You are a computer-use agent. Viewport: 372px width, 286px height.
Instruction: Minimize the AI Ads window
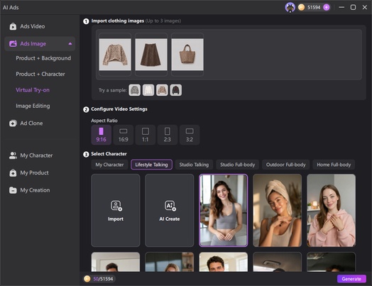point(341,7)
